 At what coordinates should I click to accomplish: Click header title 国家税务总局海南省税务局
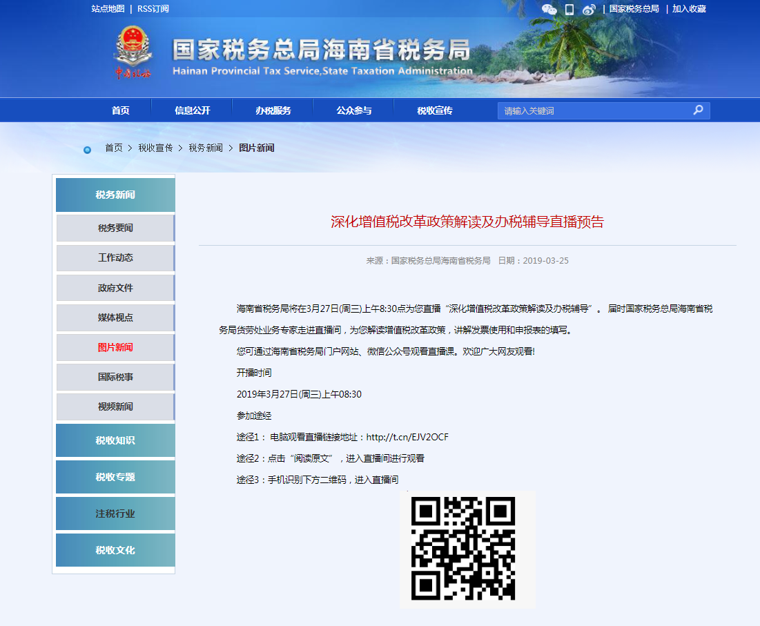tap(322, 50)
